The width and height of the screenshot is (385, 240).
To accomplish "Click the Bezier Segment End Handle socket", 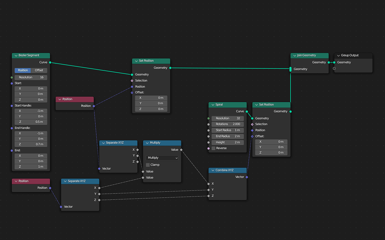I will coord(12,128).
